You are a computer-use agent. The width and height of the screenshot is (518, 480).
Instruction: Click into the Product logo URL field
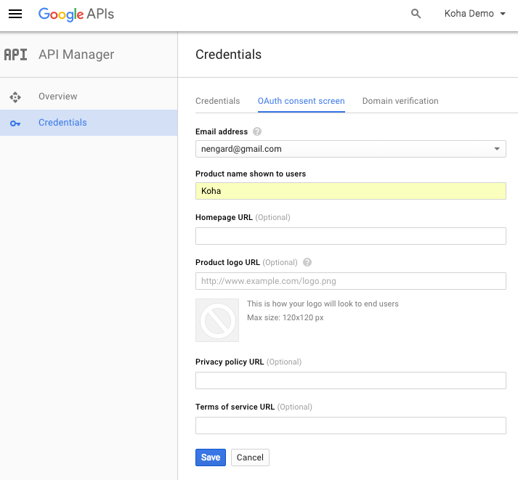tap(350, 281)
